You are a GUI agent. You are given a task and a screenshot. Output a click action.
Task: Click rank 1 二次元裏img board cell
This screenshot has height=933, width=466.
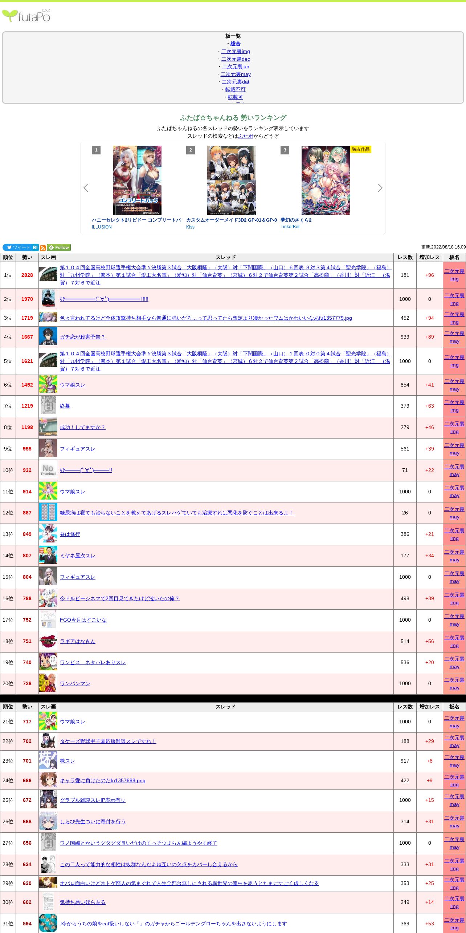454,275
